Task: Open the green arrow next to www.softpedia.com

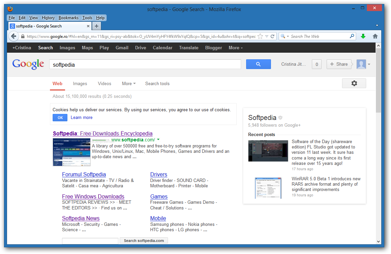Action: click(158, 140)
